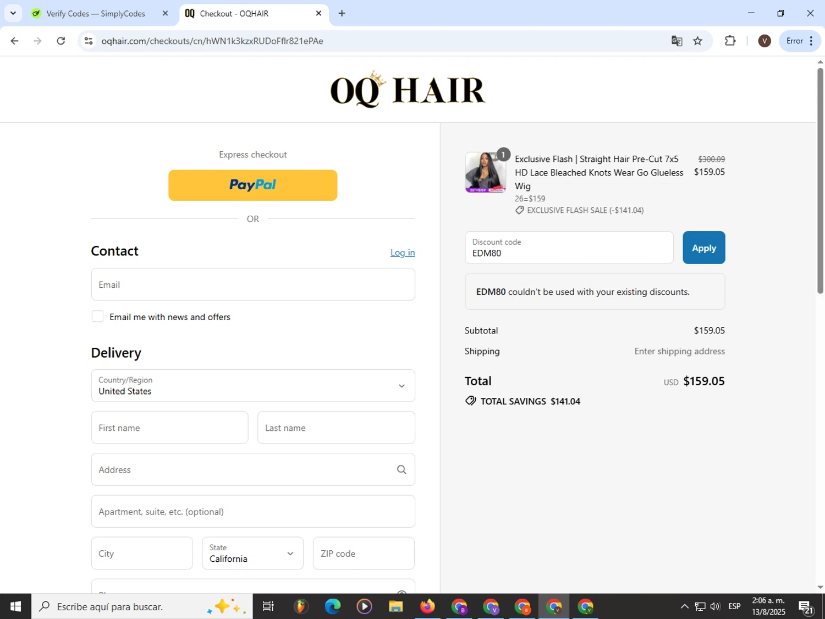Open the taskbar clock and date
The height and width of the screenshot is (619, 825).
(768, 606)
